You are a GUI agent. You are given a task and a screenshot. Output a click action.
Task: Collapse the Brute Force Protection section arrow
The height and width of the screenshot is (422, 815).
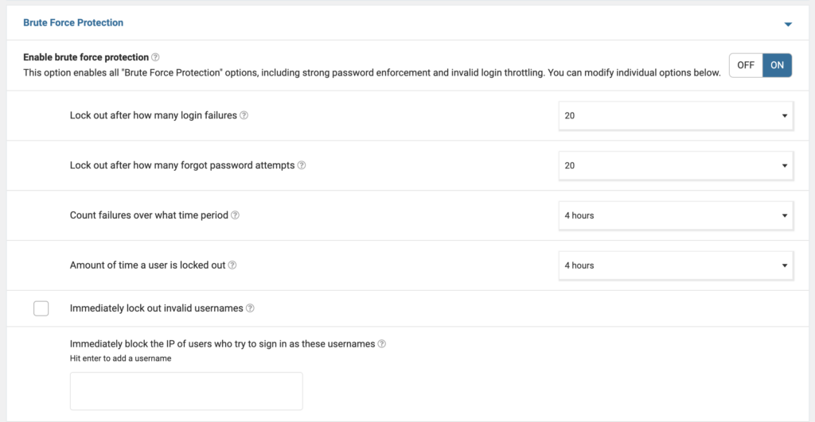tap(788, 24)
